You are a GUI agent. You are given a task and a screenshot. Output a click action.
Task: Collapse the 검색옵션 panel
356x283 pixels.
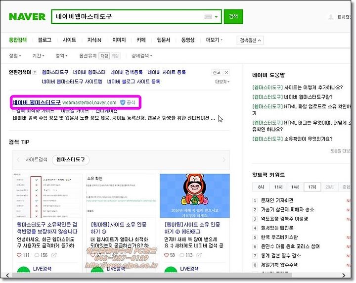point(250,41)
